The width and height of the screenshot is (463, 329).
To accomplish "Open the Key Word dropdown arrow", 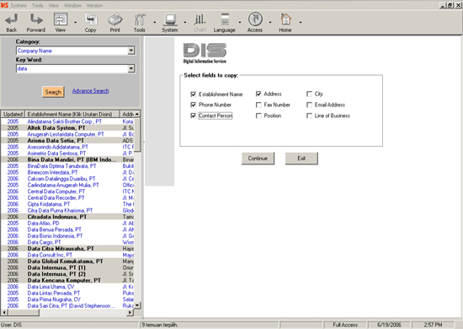I will point(131,68).
